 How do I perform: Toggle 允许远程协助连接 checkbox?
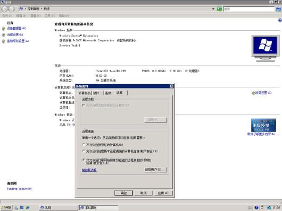83,105
